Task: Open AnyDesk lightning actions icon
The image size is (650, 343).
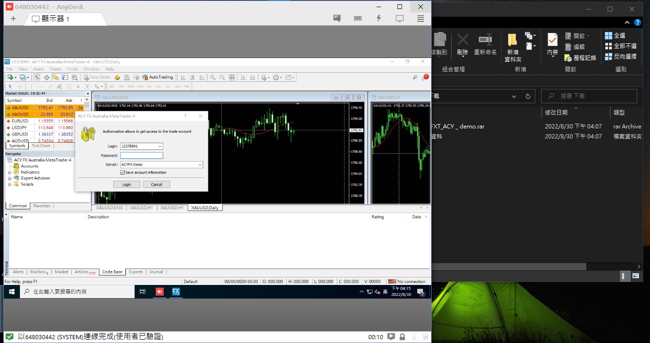Action: coord(379,19)
